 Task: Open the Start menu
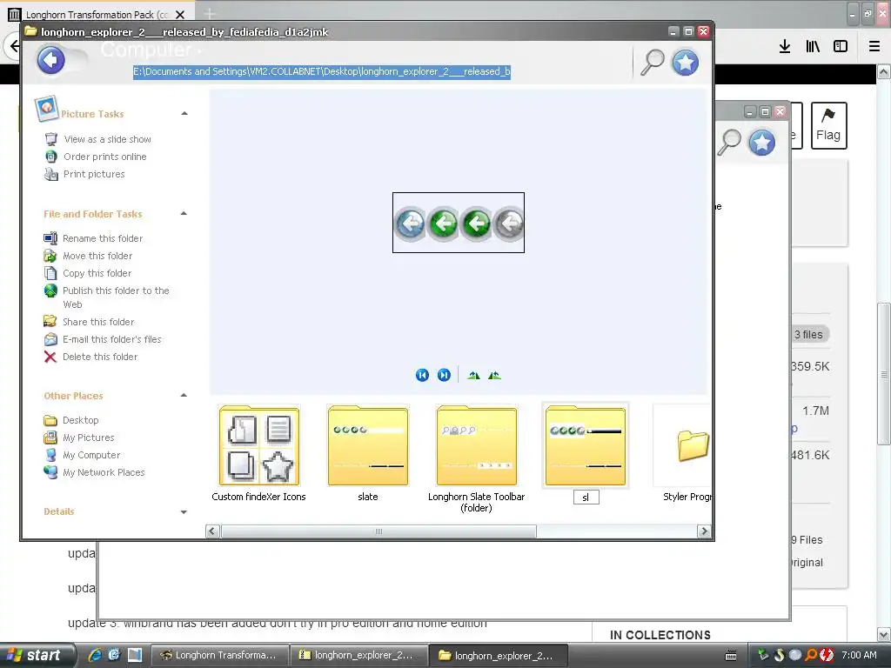(x=37, y=656)
